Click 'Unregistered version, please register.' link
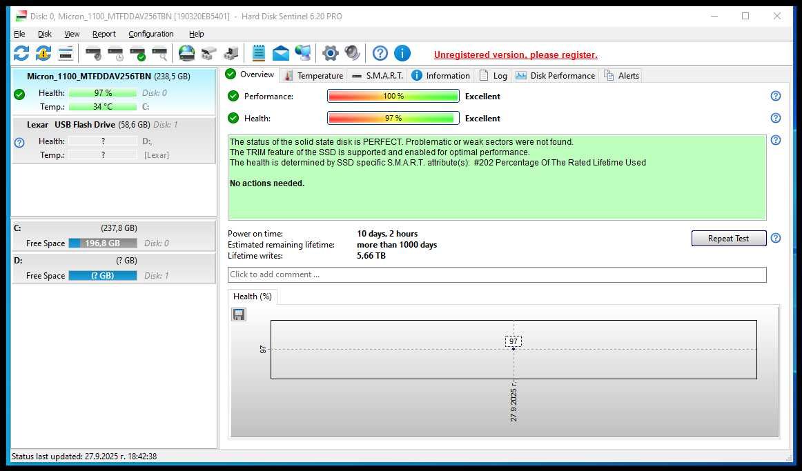This screenshot has height=471, width=802. tap(516, 54)
